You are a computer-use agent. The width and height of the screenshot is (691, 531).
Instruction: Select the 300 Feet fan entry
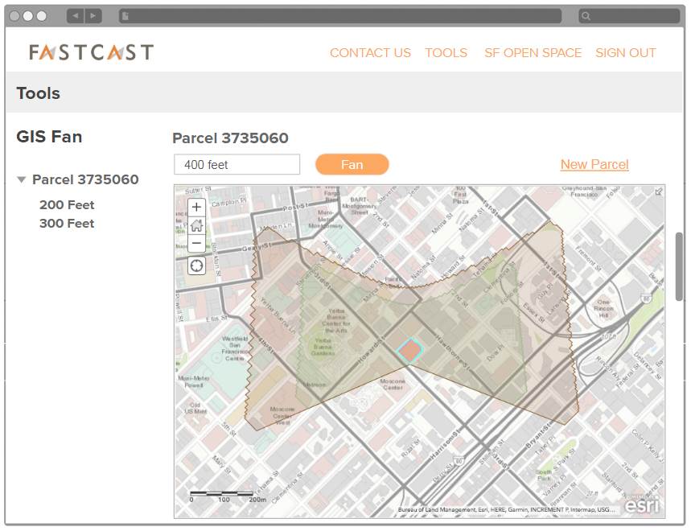tap(67, 224)
